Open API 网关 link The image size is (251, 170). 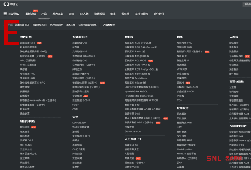click(182, 136)
